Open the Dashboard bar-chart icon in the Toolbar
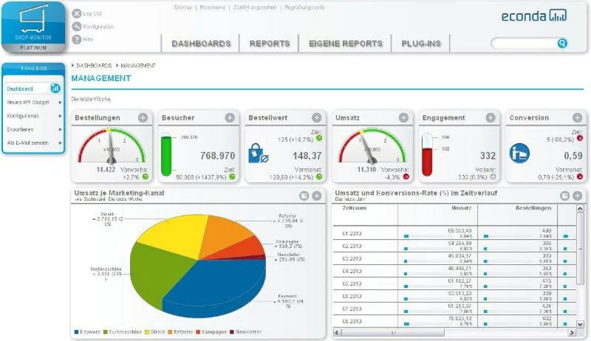 (x=54, y=89)
